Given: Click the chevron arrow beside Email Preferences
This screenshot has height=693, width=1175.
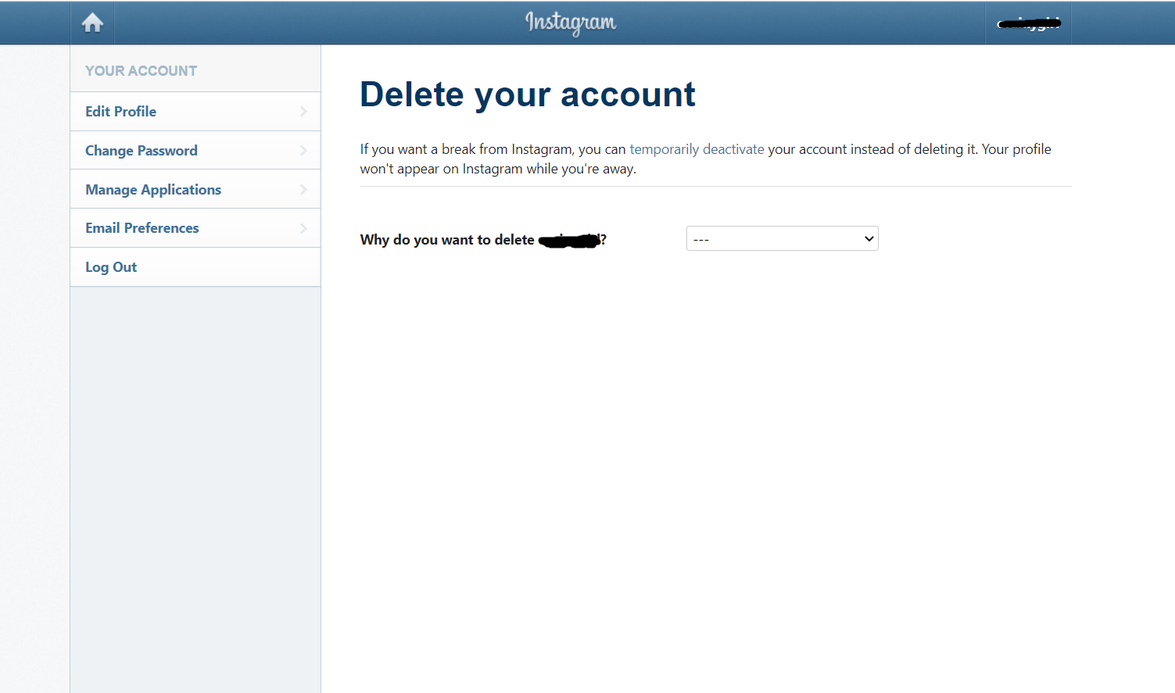Looking at the screenshot, I should click(x=303, y=228).
